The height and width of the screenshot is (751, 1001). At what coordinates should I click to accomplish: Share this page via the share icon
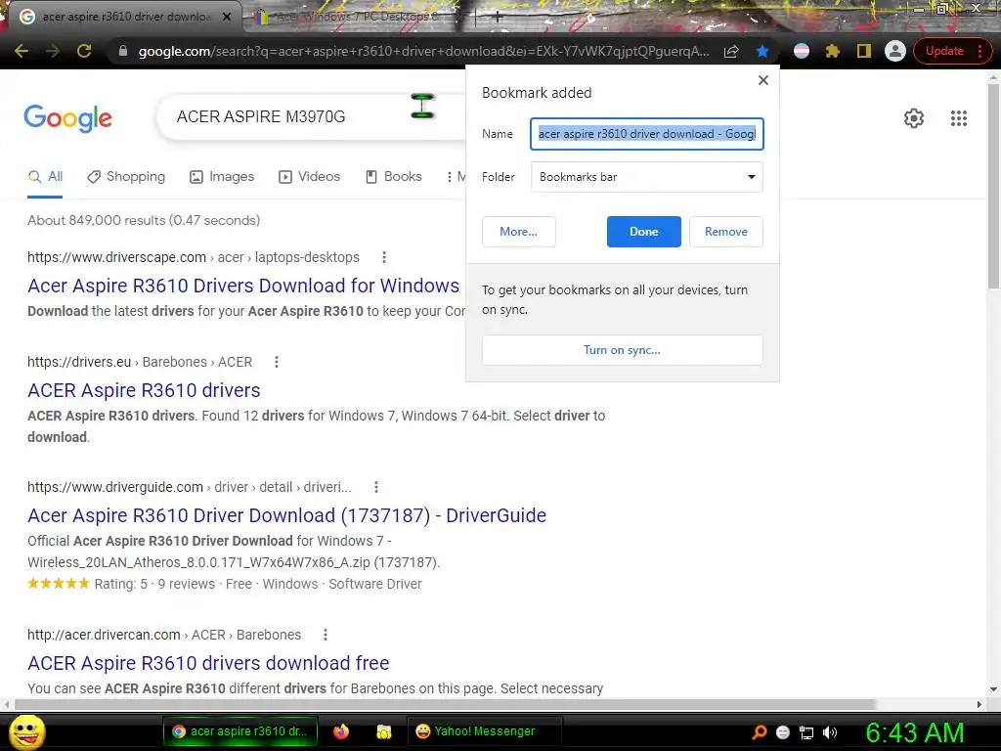click(x=731, y=51)
